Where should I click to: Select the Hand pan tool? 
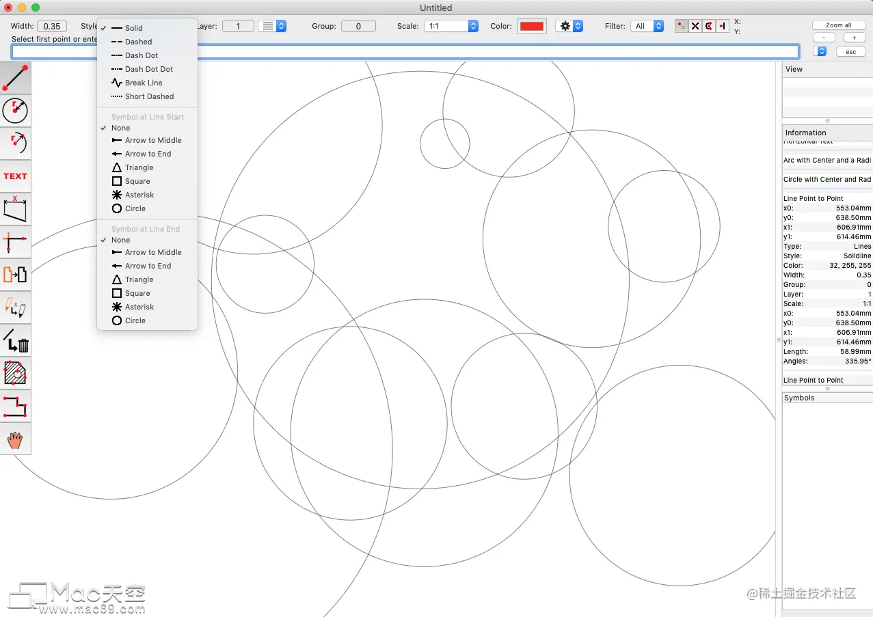coord(15,439)
